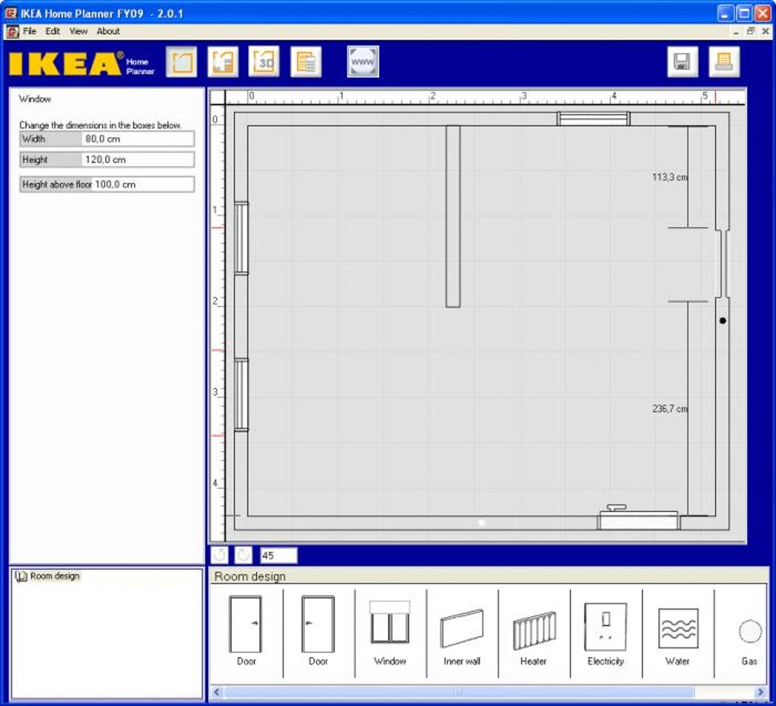Rotate counterclockwise arrow below the canvas
Image resolution: width=776 pixels, height=706 pixels.
tap(220, 555)
